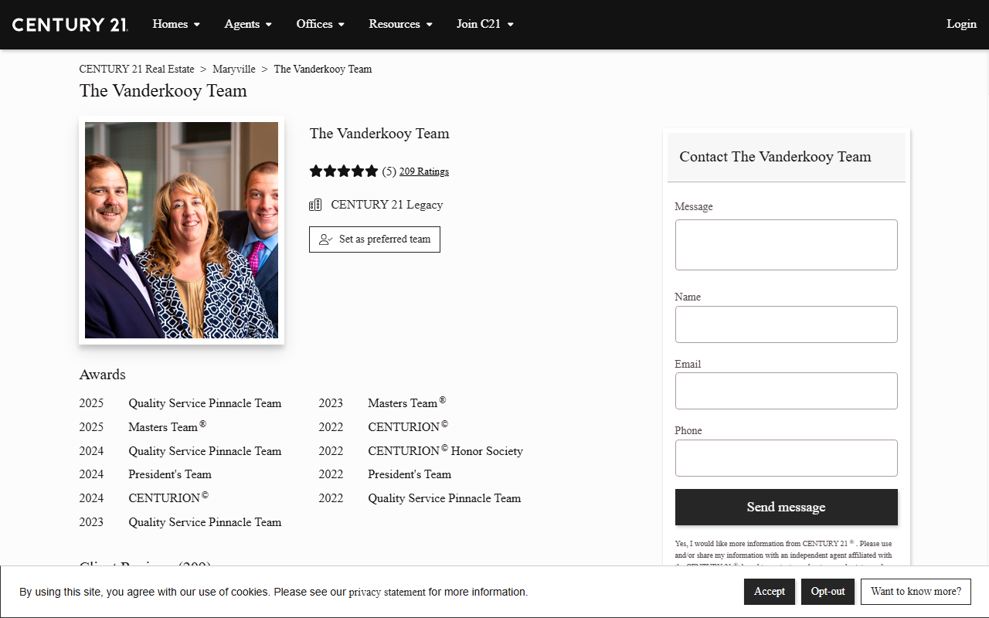Click the team photo thumbnail
Viewport: 989px width, 618px height.
(x=182, y=230)
